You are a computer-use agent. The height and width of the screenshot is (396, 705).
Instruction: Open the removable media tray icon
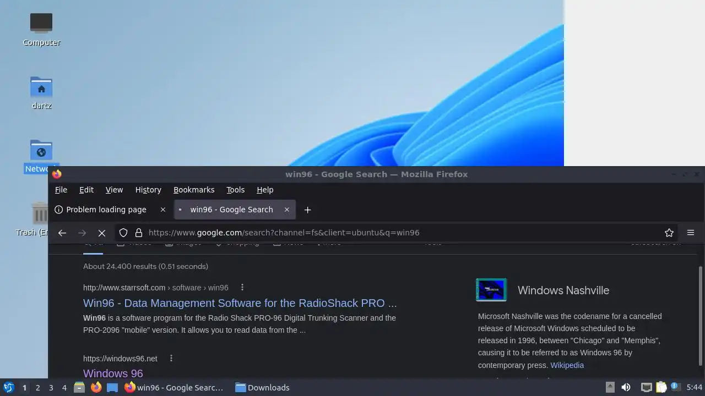tap(610, 387)
